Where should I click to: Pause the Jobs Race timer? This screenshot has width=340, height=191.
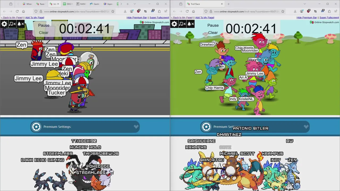click(44, 25)
